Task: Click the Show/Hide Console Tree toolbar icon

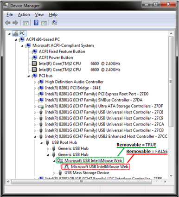Action: pos(26,23)
